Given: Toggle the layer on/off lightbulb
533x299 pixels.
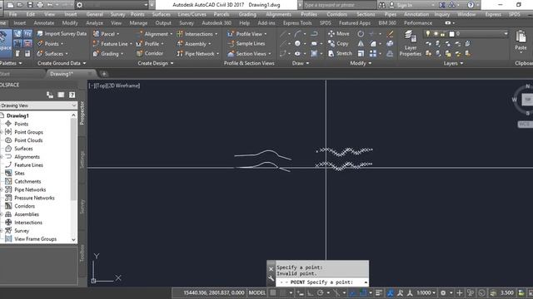Looking at the screenshot, I should click(428, 33).
